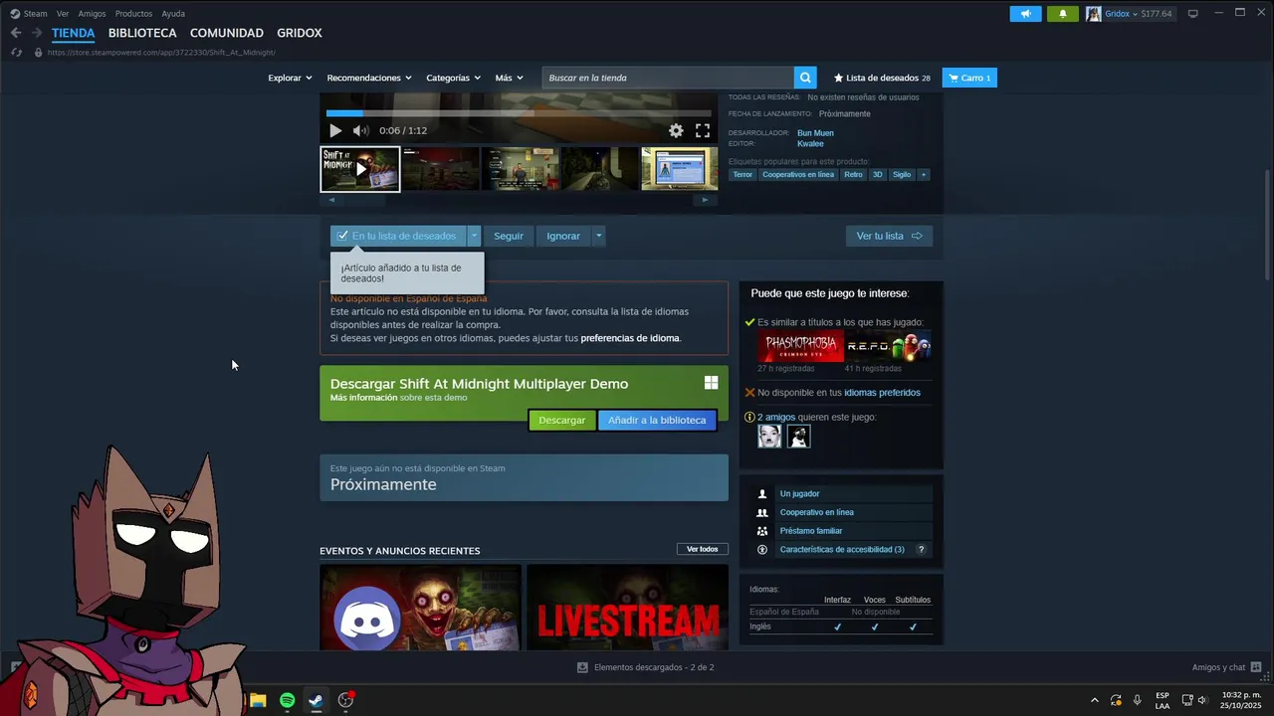
Task: Open preferencias de idioma link
Action: click(x=630, y=338)
